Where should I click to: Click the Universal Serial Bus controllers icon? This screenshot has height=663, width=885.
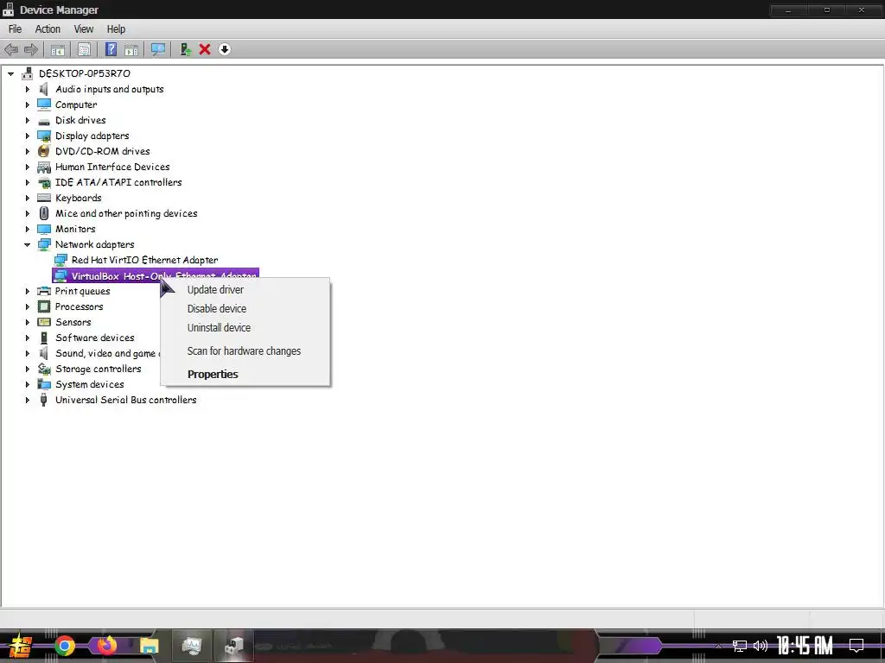click(x=44, y=400)
